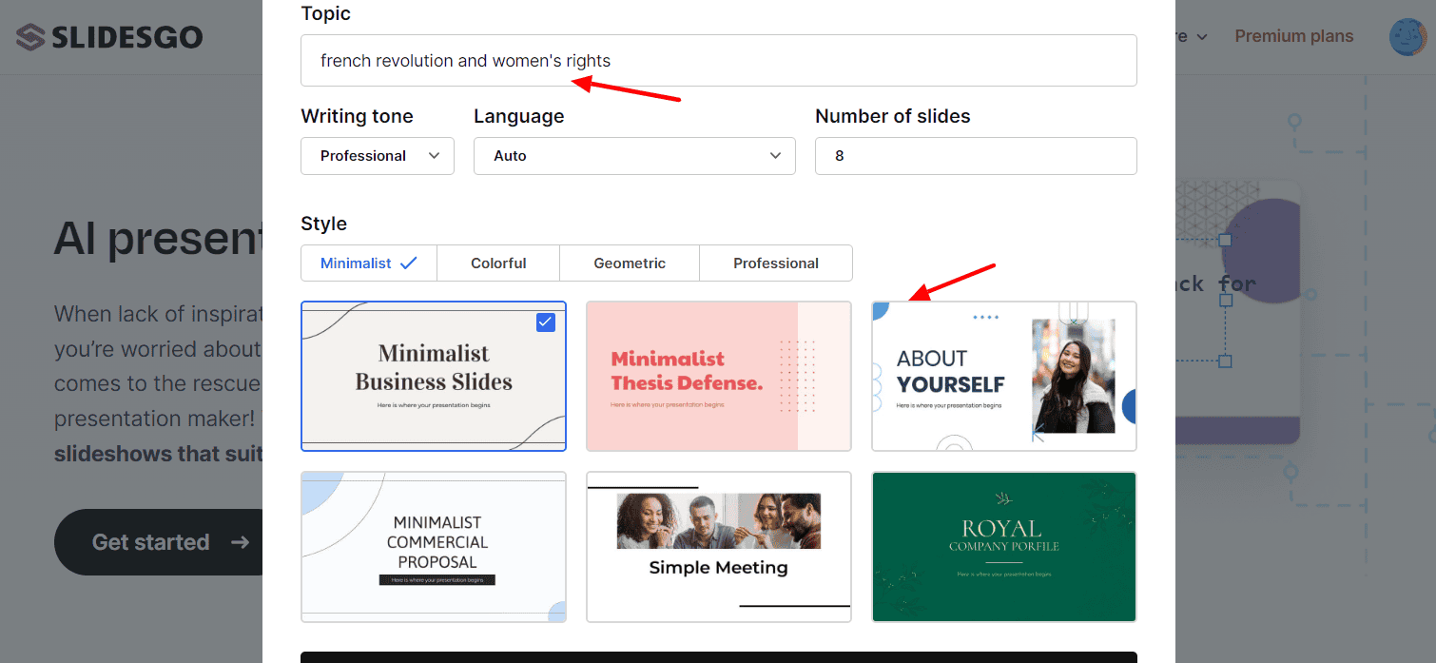
Task: Click the Number of slides field
Action: (975, 156)
